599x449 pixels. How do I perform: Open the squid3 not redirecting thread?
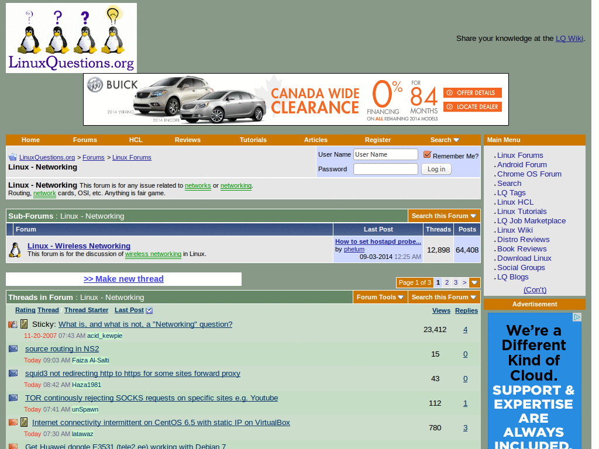pos(133,373)
